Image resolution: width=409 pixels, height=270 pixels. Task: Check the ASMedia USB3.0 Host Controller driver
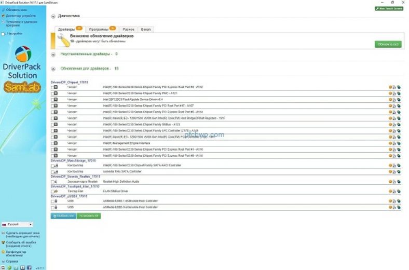(52, 208)
